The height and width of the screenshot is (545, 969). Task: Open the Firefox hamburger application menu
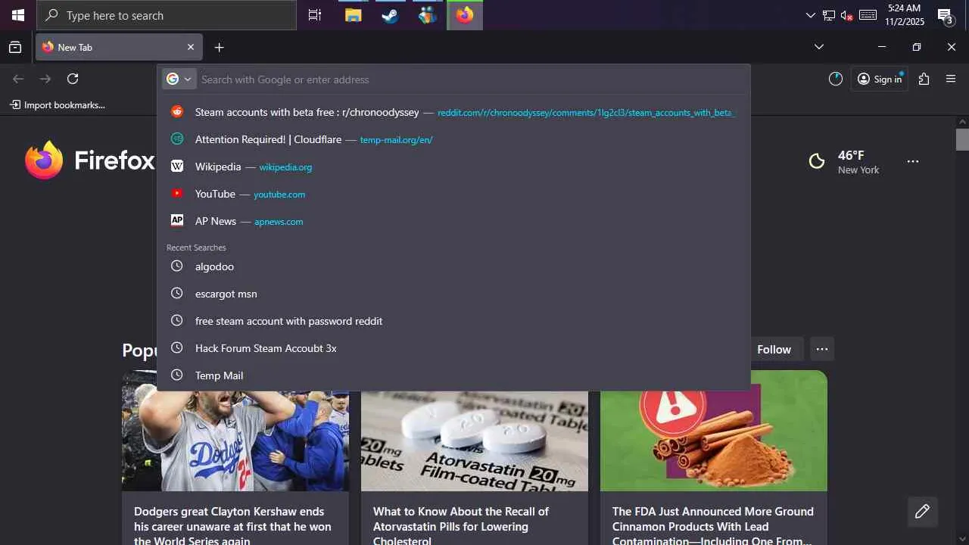(951, 79)
